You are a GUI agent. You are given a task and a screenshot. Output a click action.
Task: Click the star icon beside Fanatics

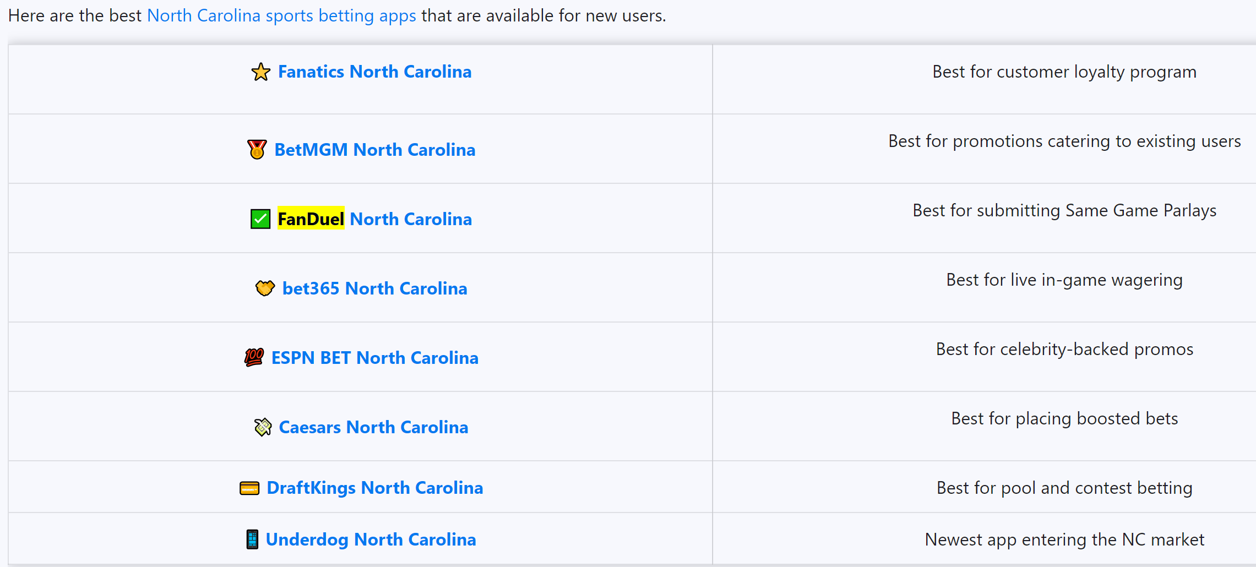pyautogui.click(x=260, y=72)
